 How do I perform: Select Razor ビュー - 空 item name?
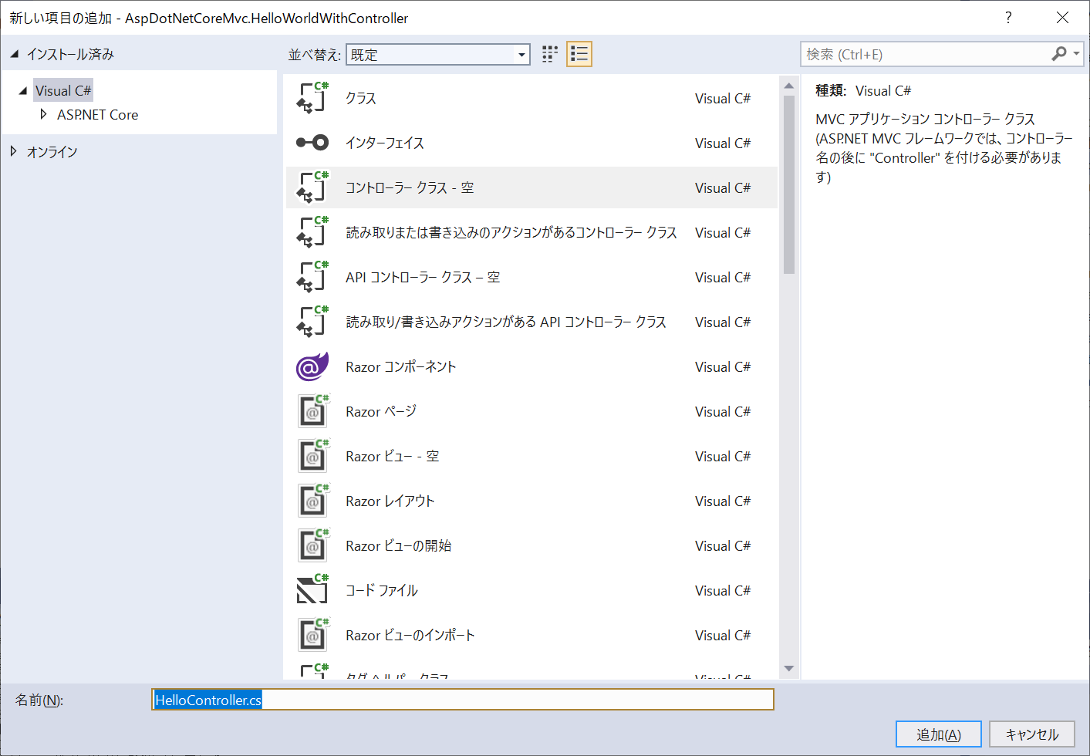pyautogui.click(x=393, y=456)
